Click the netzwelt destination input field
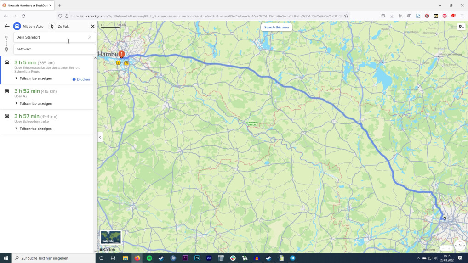 (54, 49)
